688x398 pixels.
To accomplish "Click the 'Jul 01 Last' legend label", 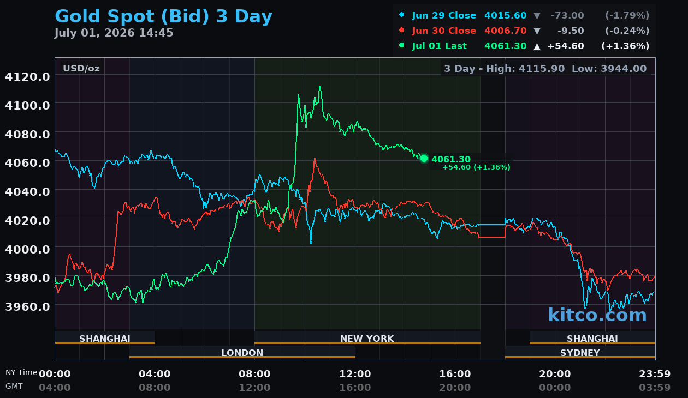I will (x=440, y=46).
